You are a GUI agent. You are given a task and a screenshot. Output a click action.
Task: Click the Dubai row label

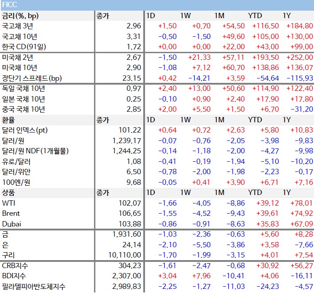tap(12, 224)
